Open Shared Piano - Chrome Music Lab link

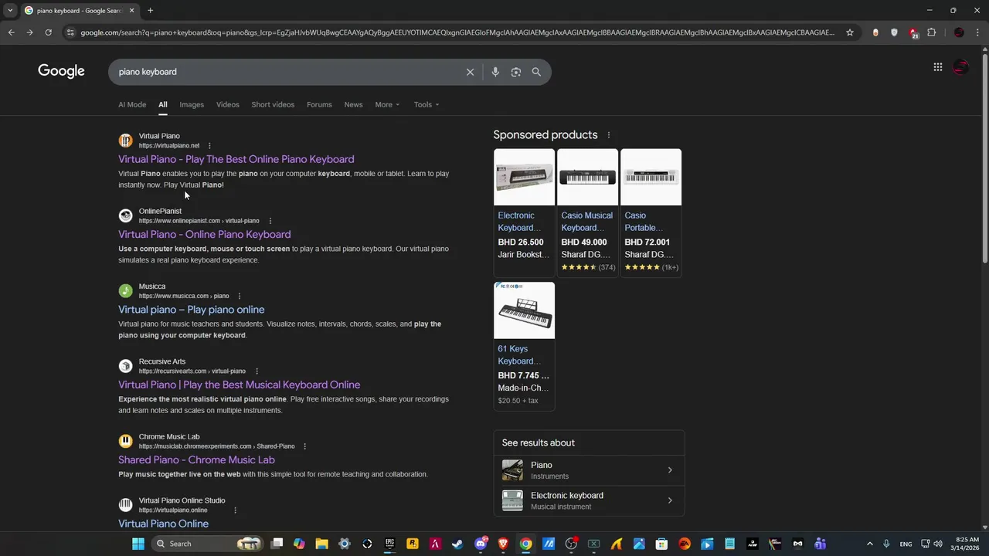tap(196, 459)
